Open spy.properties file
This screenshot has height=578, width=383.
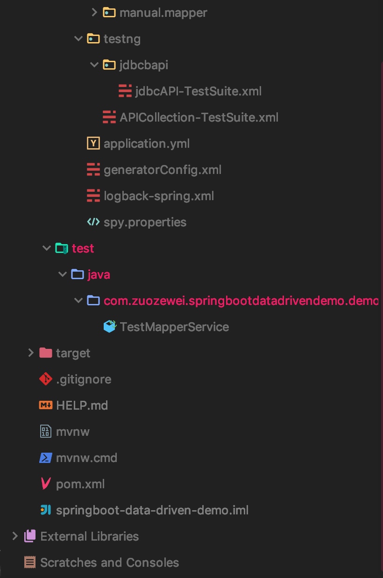tap(145, 222)
